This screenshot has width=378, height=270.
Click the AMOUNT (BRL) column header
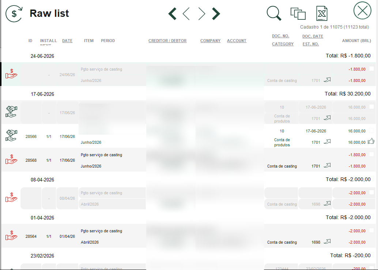[356, 41]
